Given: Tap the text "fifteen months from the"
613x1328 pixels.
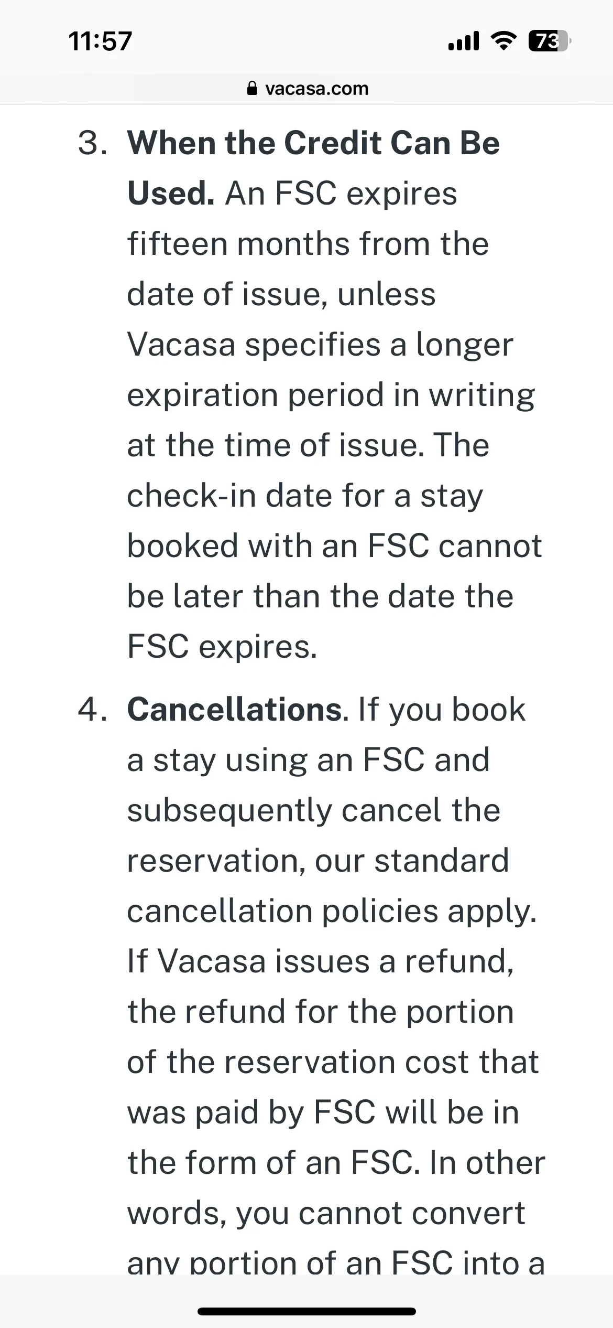Looking at the screenshot, I should point(308,244).
